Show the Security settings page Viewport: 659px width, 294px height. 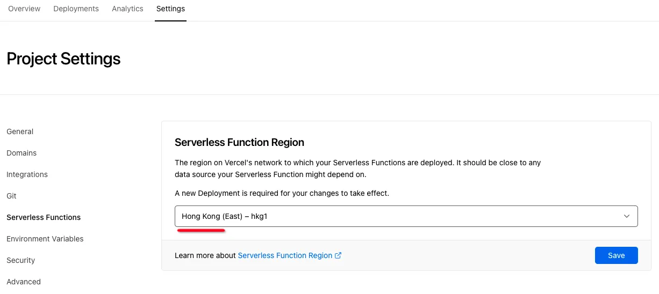(20, 260)
